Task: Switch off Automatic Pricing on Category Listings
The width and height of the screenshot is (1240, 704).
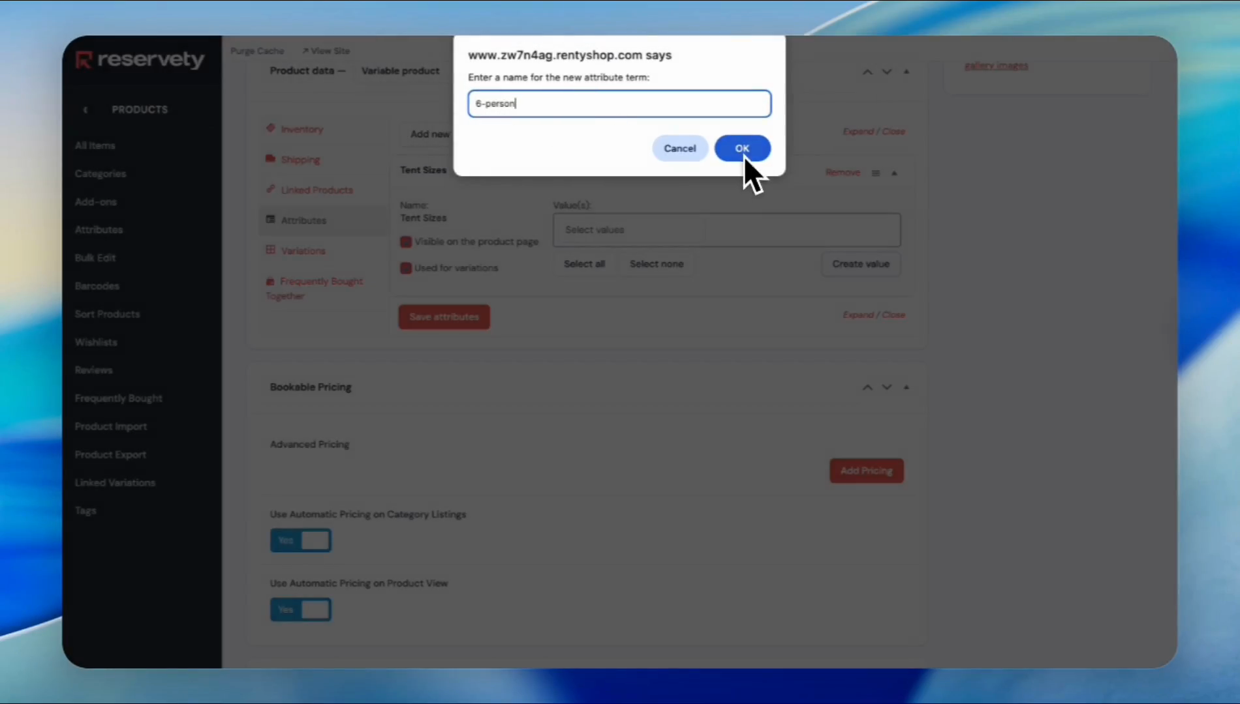Action: pyautogui.click(x=301, y=540)
